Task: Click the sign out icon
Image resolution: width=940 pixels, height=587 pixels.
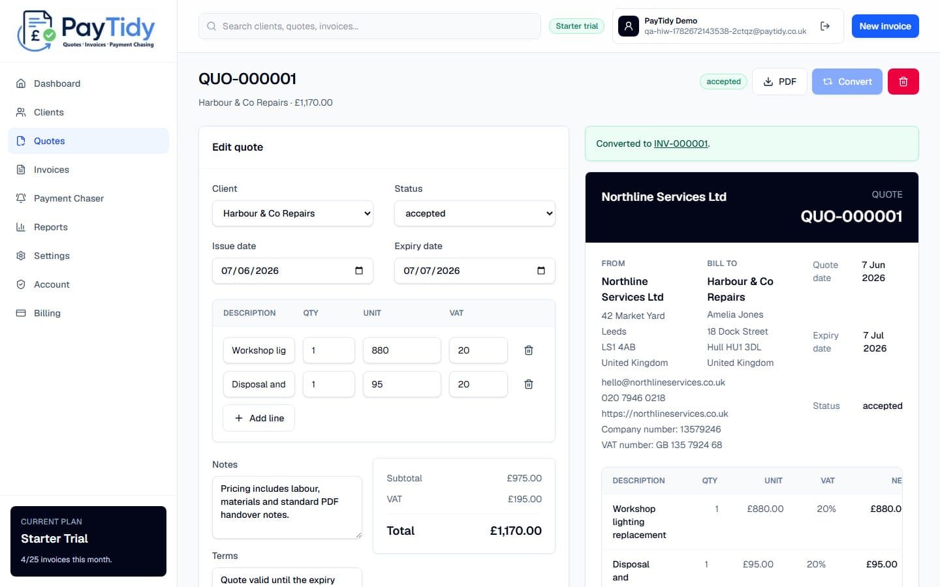Action: tap(825, 26)
